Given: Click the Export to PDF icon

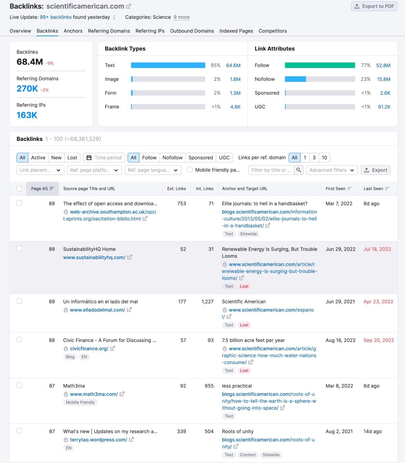Looking at the screenshot, I should 357,6.
